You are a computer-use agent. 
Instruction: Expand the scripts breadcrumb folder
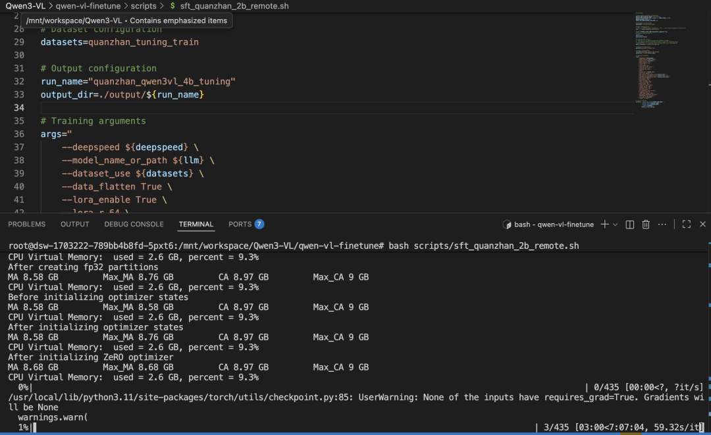(x=144, y=6)
